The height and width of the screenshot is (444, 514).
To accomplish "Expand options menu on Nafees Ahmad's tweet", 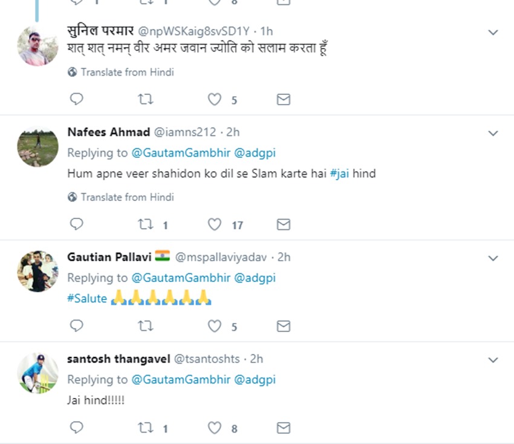I will coord(493,133).
